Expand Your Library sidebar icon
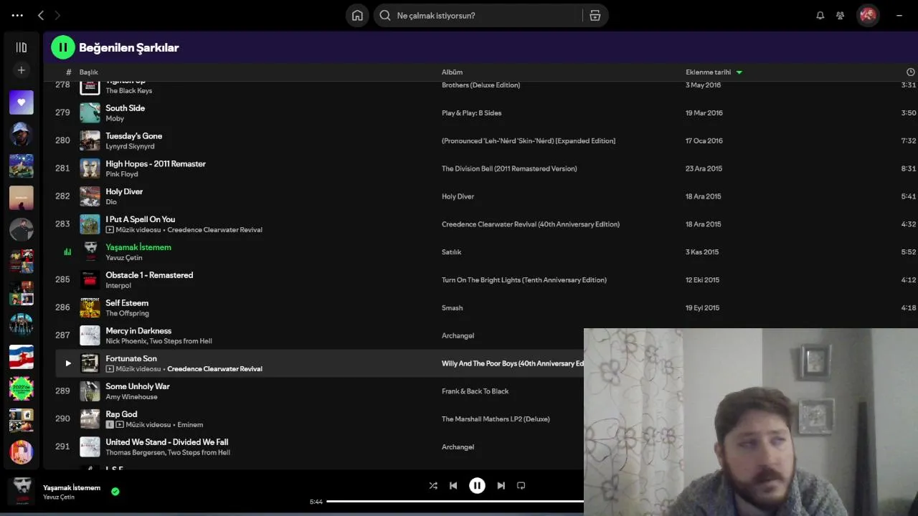 coord(22,47)
